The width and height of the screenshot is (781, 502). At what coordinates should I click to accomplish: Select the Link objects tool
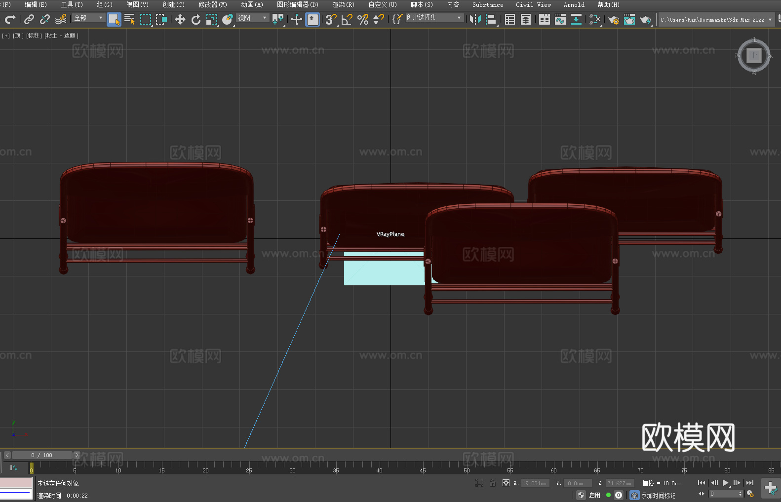point(29,19)
